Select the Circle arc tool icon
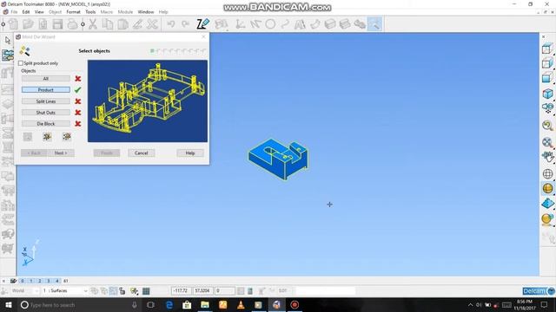 [270, 24]
